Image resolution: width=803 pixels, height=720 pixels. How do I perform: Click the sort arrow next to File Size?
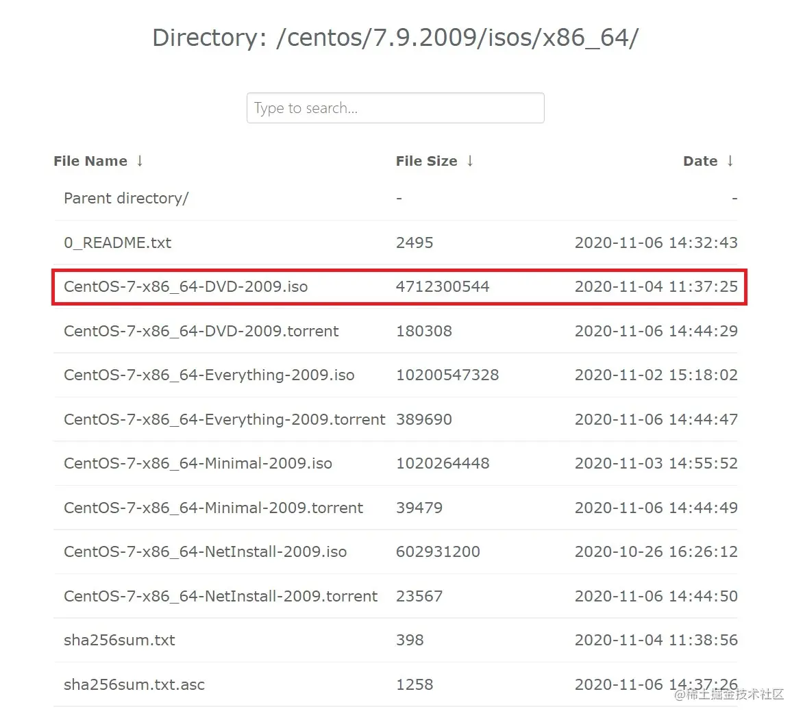[x=470, y=161]
